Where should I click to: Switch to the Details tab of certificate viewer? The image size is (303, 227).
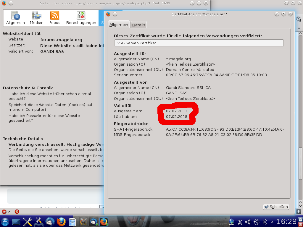[x=138, y=25]
